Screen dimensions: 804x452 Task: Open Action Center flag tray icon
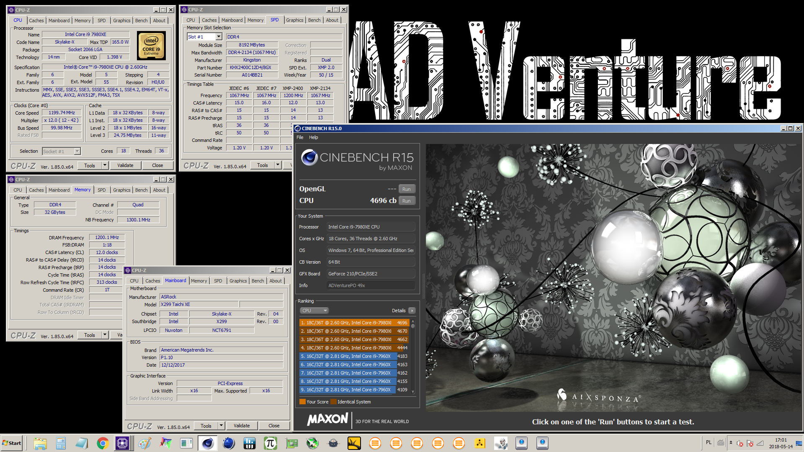pyautogui.click(x=750, y=443)
